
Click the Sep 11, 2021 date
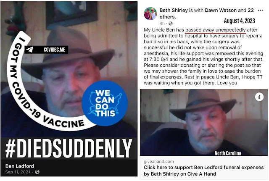click(x=18, y=172)
